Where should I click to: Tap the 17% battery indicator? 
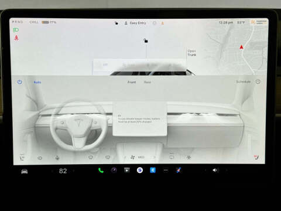coord(49,22)
